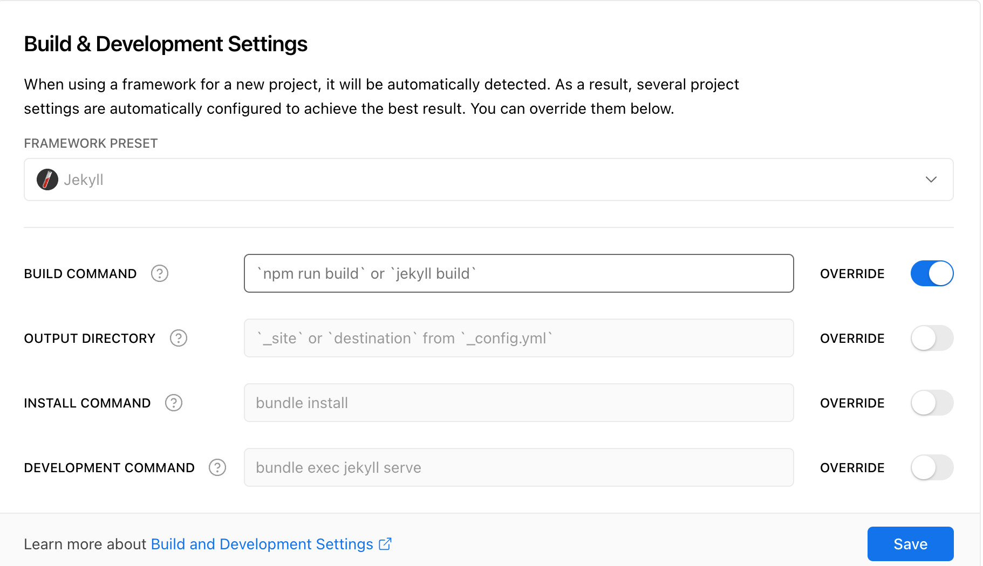Click the chevron arrow of the preset selector

pos(931,180)
